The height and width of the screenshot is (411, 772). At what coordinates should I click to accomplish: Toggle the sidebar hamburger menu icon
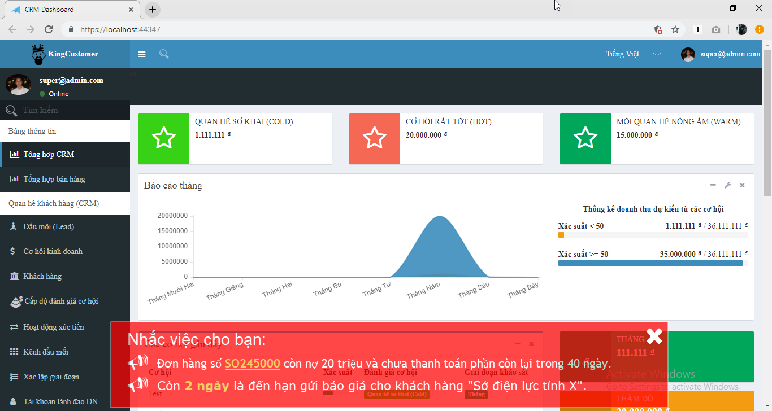pyautogui.click(x=142, y=54)
